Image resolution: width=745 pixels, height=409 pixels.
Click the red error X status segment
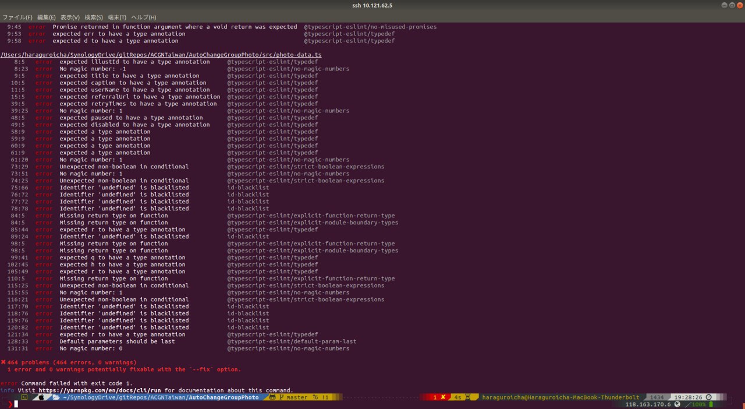[x=438, y=397]
